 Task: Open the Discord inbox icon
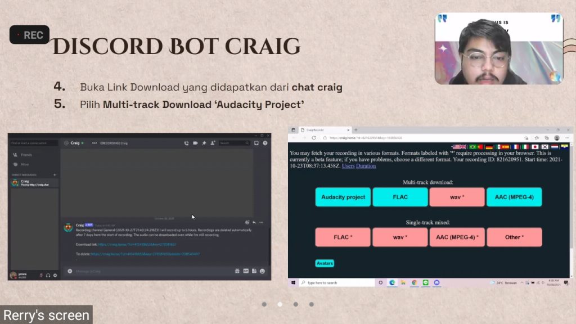pyautogui.click(x=256, y=143)
